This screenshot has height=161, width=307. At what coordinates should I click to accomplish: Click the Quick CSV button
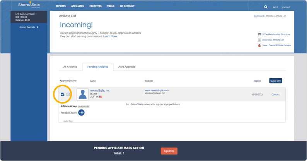coord(276,81)
